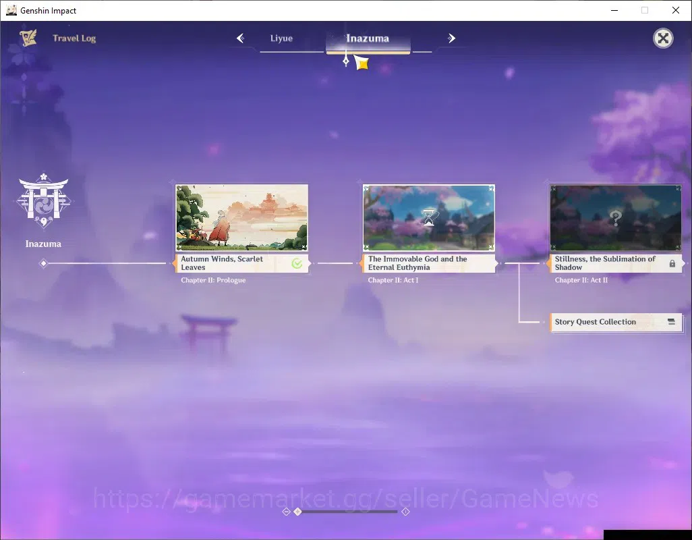Click the green checkmark on Autumn Winds
Screen dimensions: 692x540
297,264
